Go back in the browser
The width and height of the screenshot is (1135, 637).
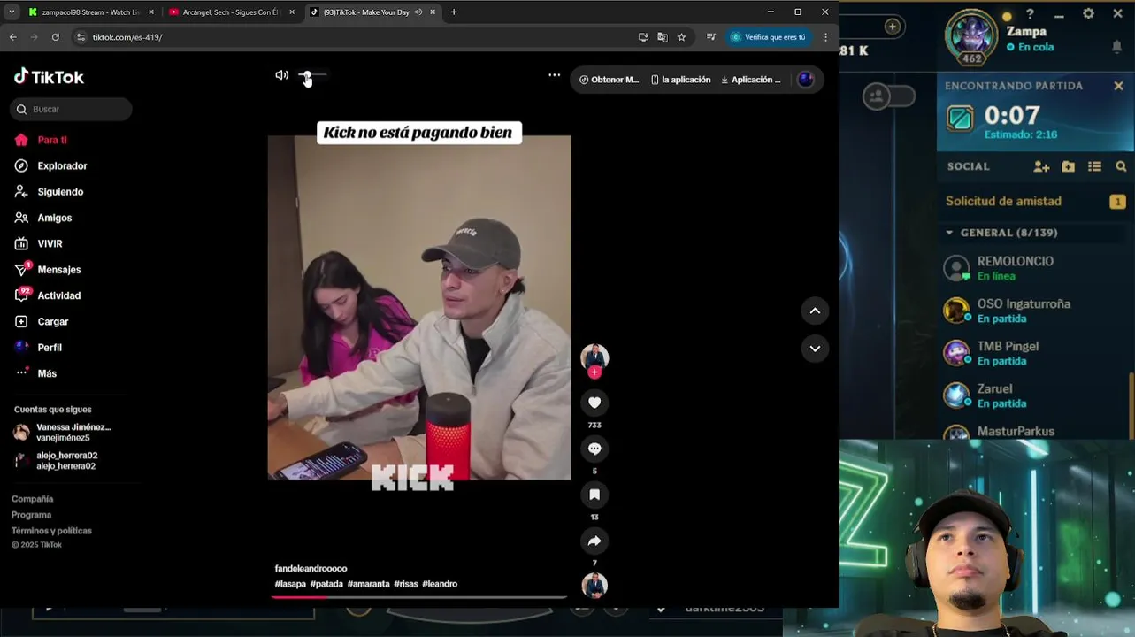(x=12, y=37)
